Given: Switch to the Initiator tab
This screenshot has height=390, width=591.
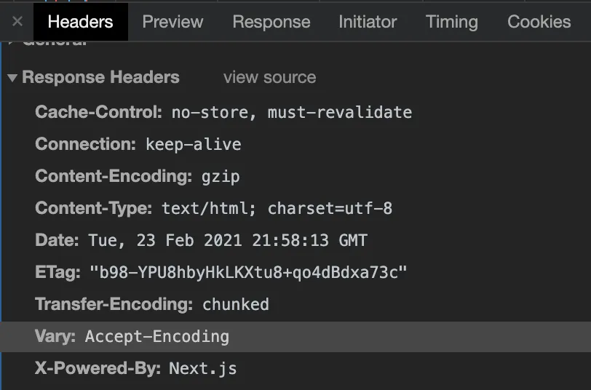Looking at the screenshot, I should (368, 22).
